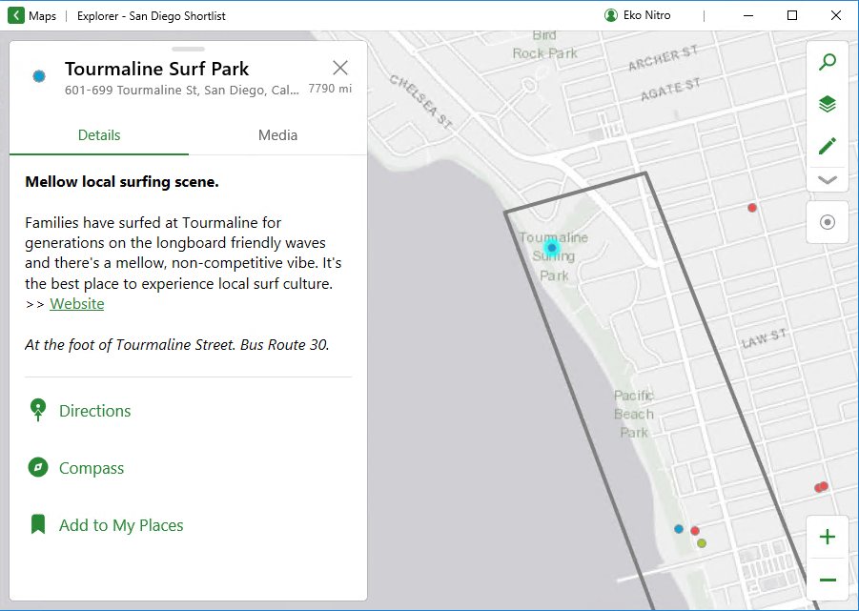This screenshot has width=859, height=611.
Task: Click the Pacific Beach Park map label
Action: coord(634,414)
